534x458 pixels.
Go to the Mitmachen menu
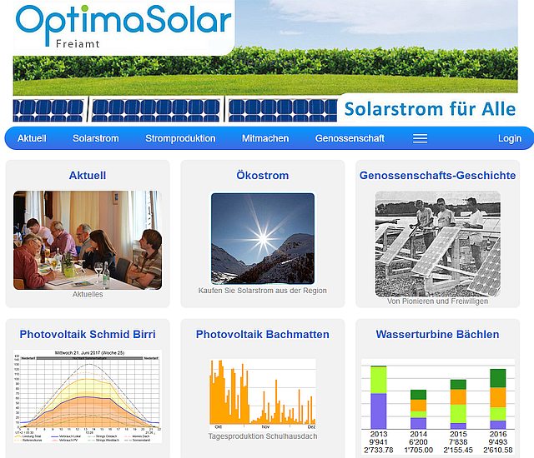265,138
